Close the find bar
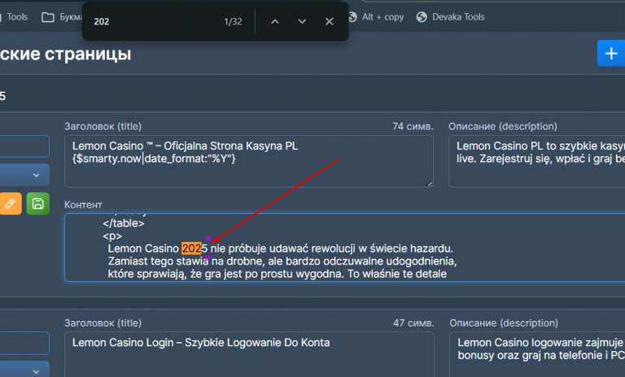The width and height of the screenshot is (625, 377). (330, 21)
